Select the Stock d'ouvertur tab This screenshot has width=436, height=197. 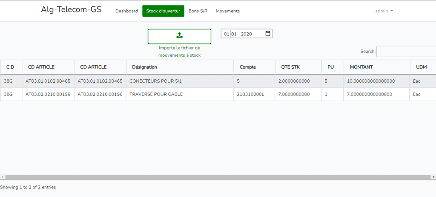pyautogui.click(x=163, y=11)
